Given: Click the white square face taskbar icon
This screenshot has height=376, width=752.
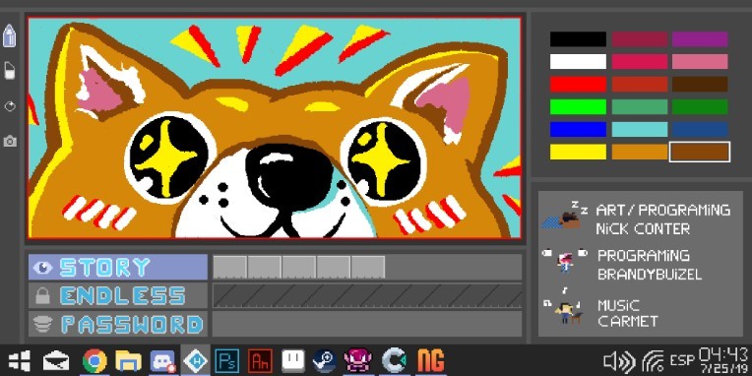Looking at the screenshot, I should click(x=293, y=361).
